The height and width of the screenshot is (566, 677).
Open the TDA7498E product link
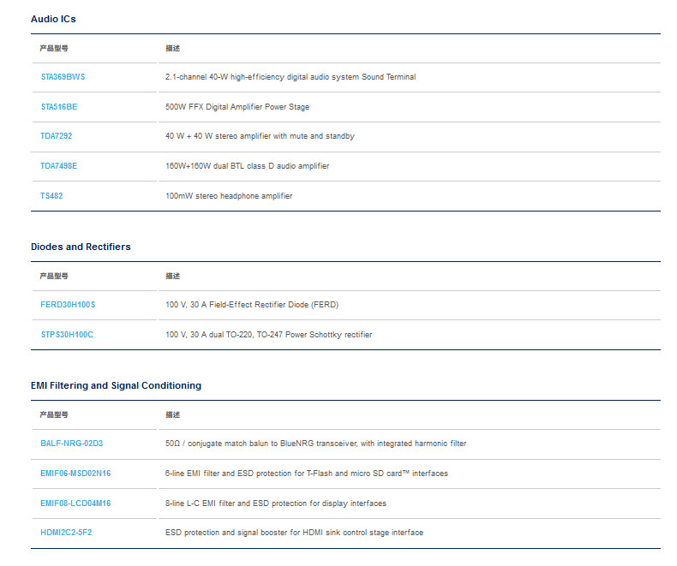coord(59,165)
